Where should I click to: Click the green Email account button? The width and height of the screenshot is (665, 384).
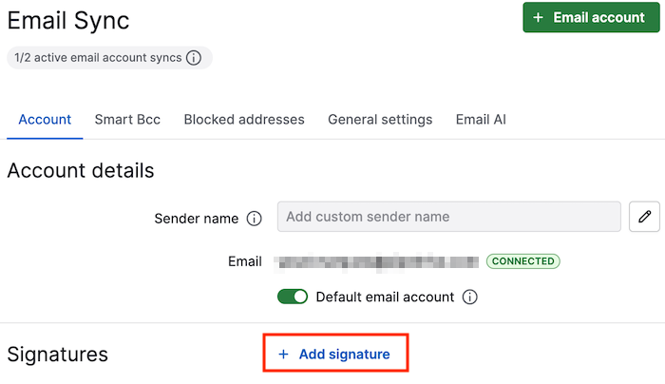click(x=591, y=17)
